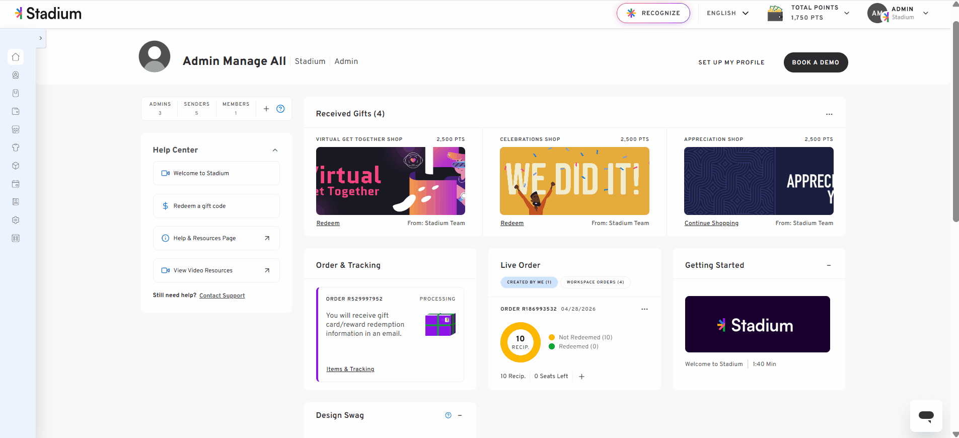Expand the Total Points dropdown
The image size is (959, 438).
click(x=847, y=13)
